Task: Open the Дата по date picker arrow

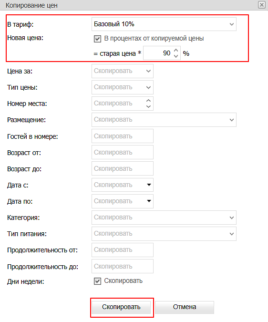Action: pos(149,201)
